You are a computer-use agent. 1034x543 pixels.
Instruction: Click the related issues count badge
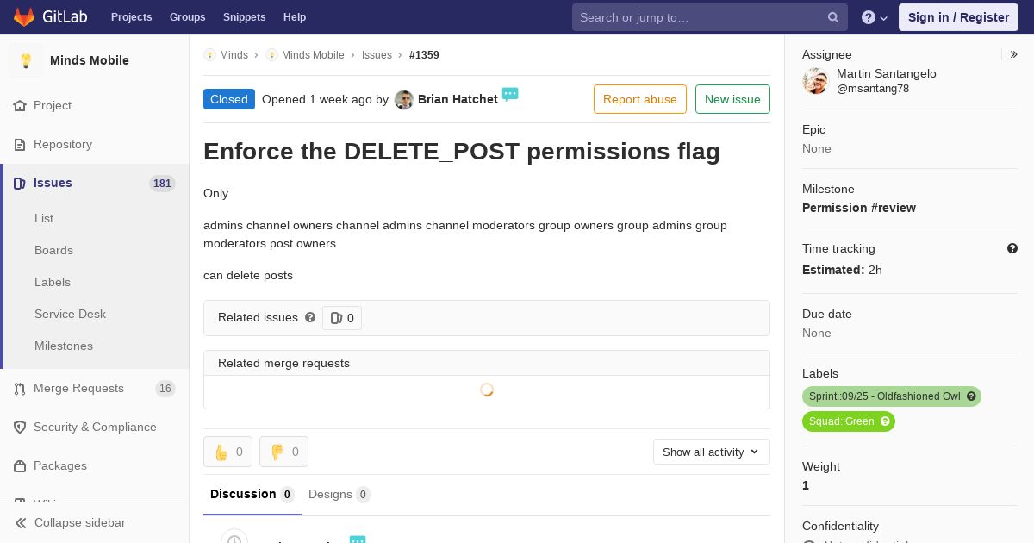coord(342,318)
